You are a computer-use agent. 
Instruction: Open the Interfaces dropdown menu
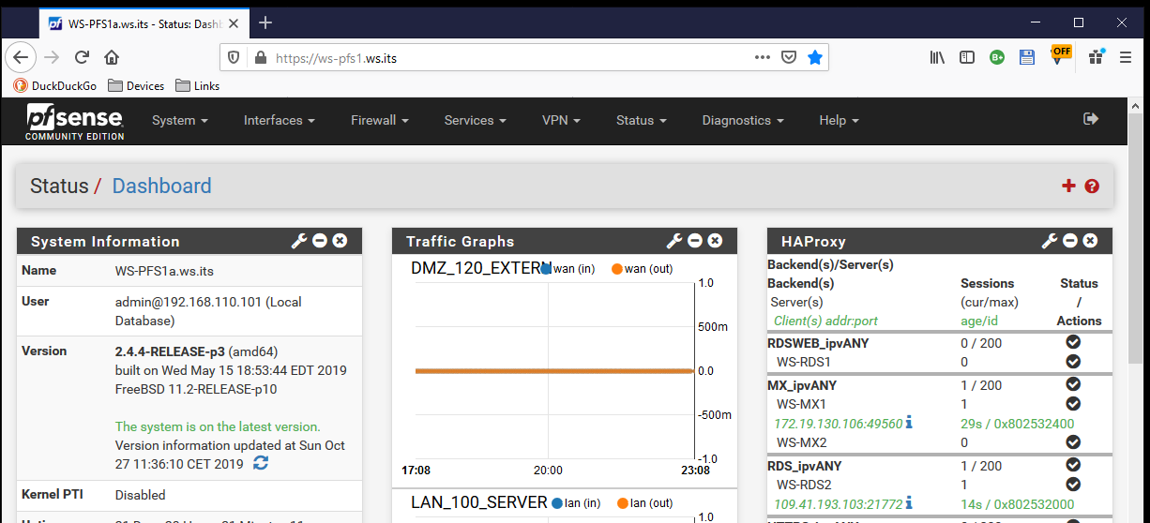[279, 120]
